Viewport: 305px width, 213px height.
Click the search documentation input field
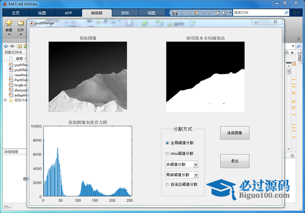[x=259, y=13]
